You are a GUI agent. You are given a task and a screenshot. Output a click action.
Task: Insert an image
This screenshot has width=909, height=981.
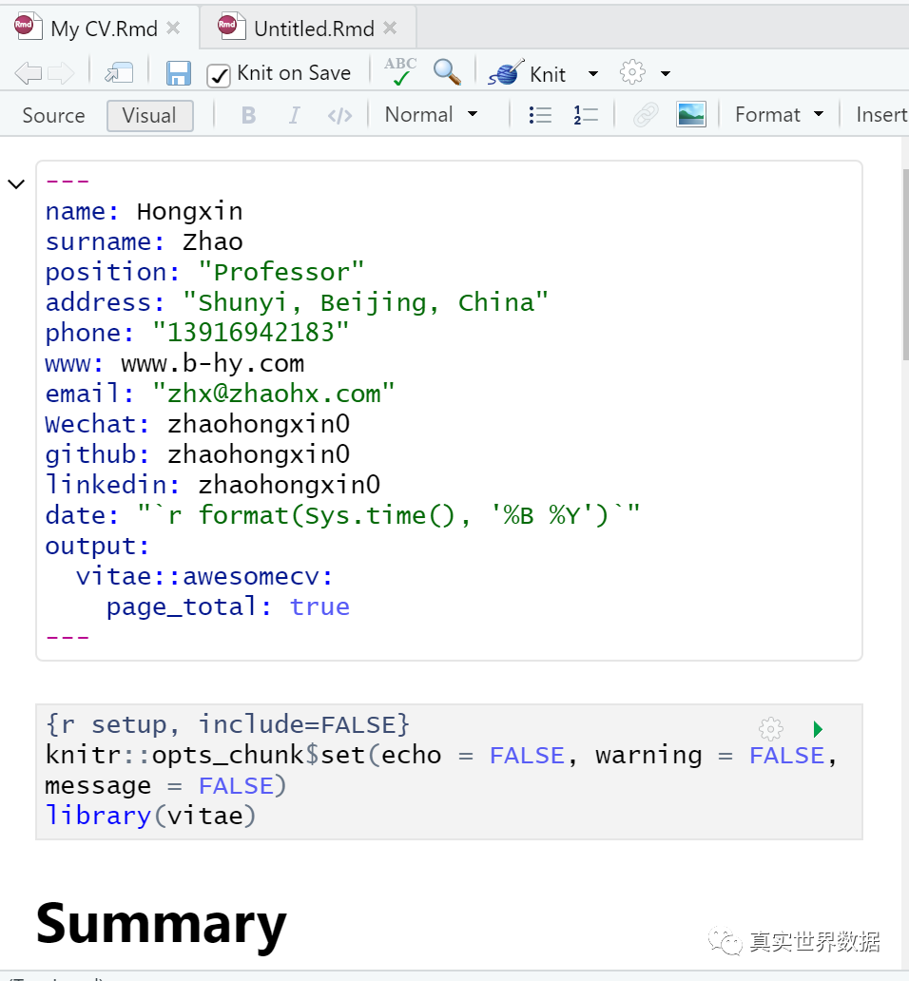tap(691, 113)
